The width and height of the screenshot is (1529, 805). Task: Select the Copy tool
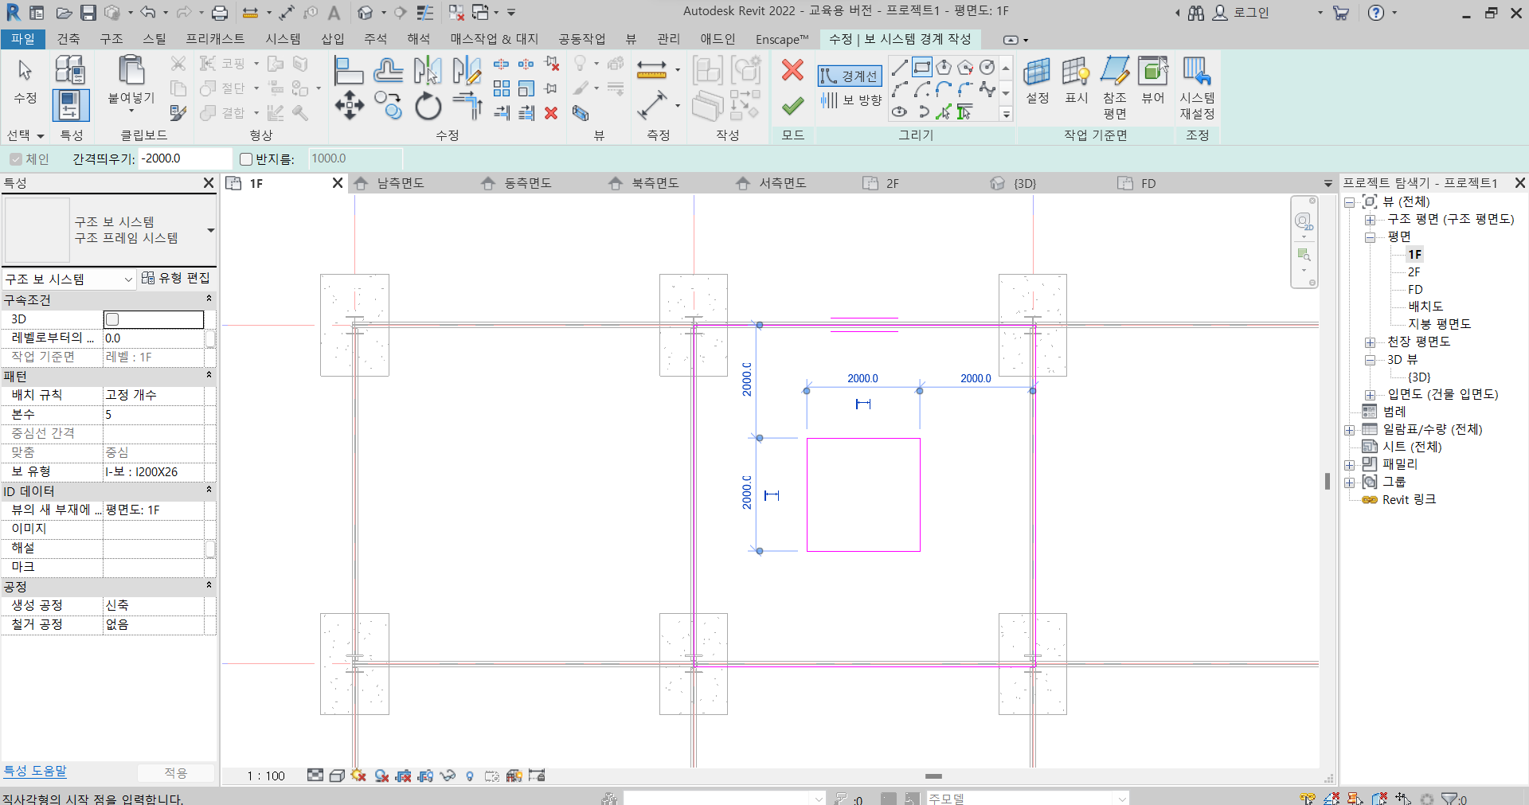click(x=388, y=105)
